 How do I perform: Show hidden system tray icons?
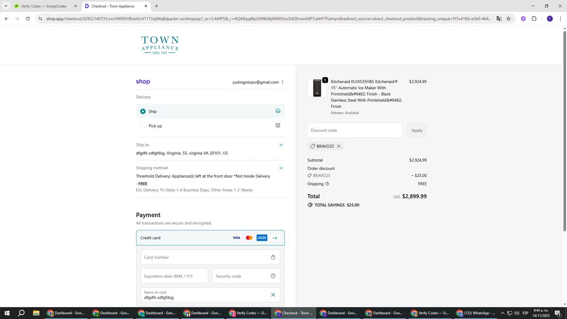tap(502, 313)
